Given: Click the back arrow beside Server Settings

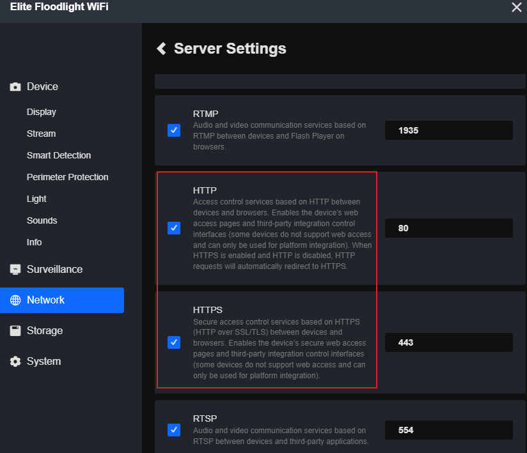Looking at the screenshot, I should [x=161, y=48].
